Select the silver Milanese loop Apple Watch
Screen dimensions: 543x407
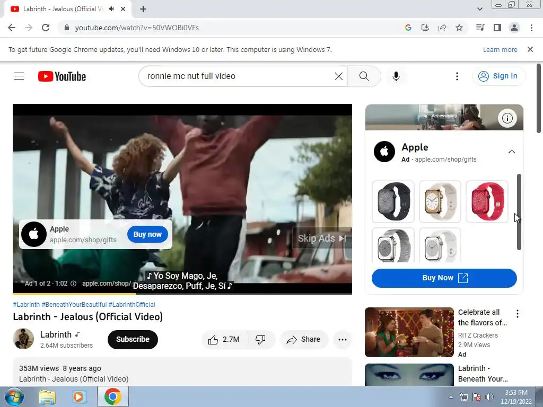tap(393, 245)
